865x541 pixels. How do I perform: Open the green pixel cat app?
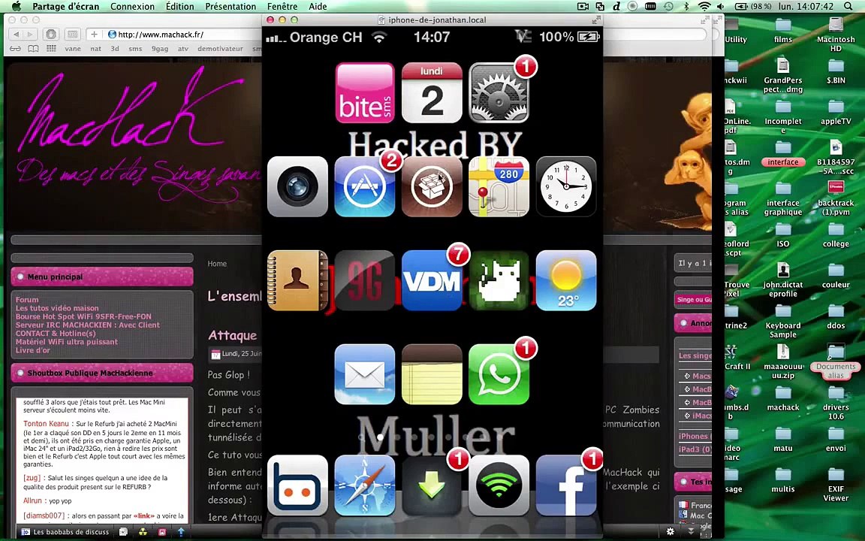point(499,280)
